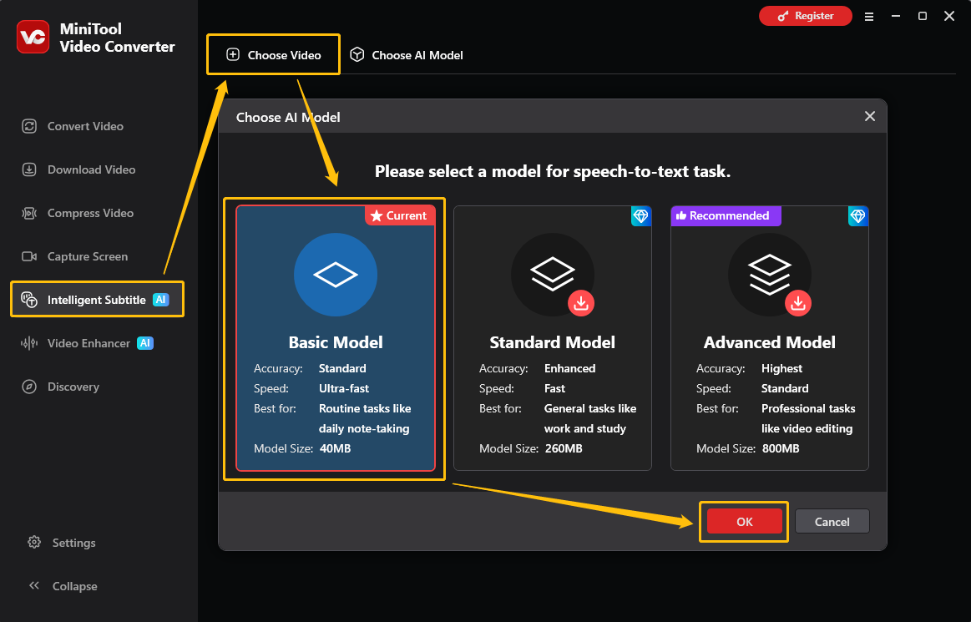Open Settings from the sidebar
The image size is (971, 622).
(61, 543)
